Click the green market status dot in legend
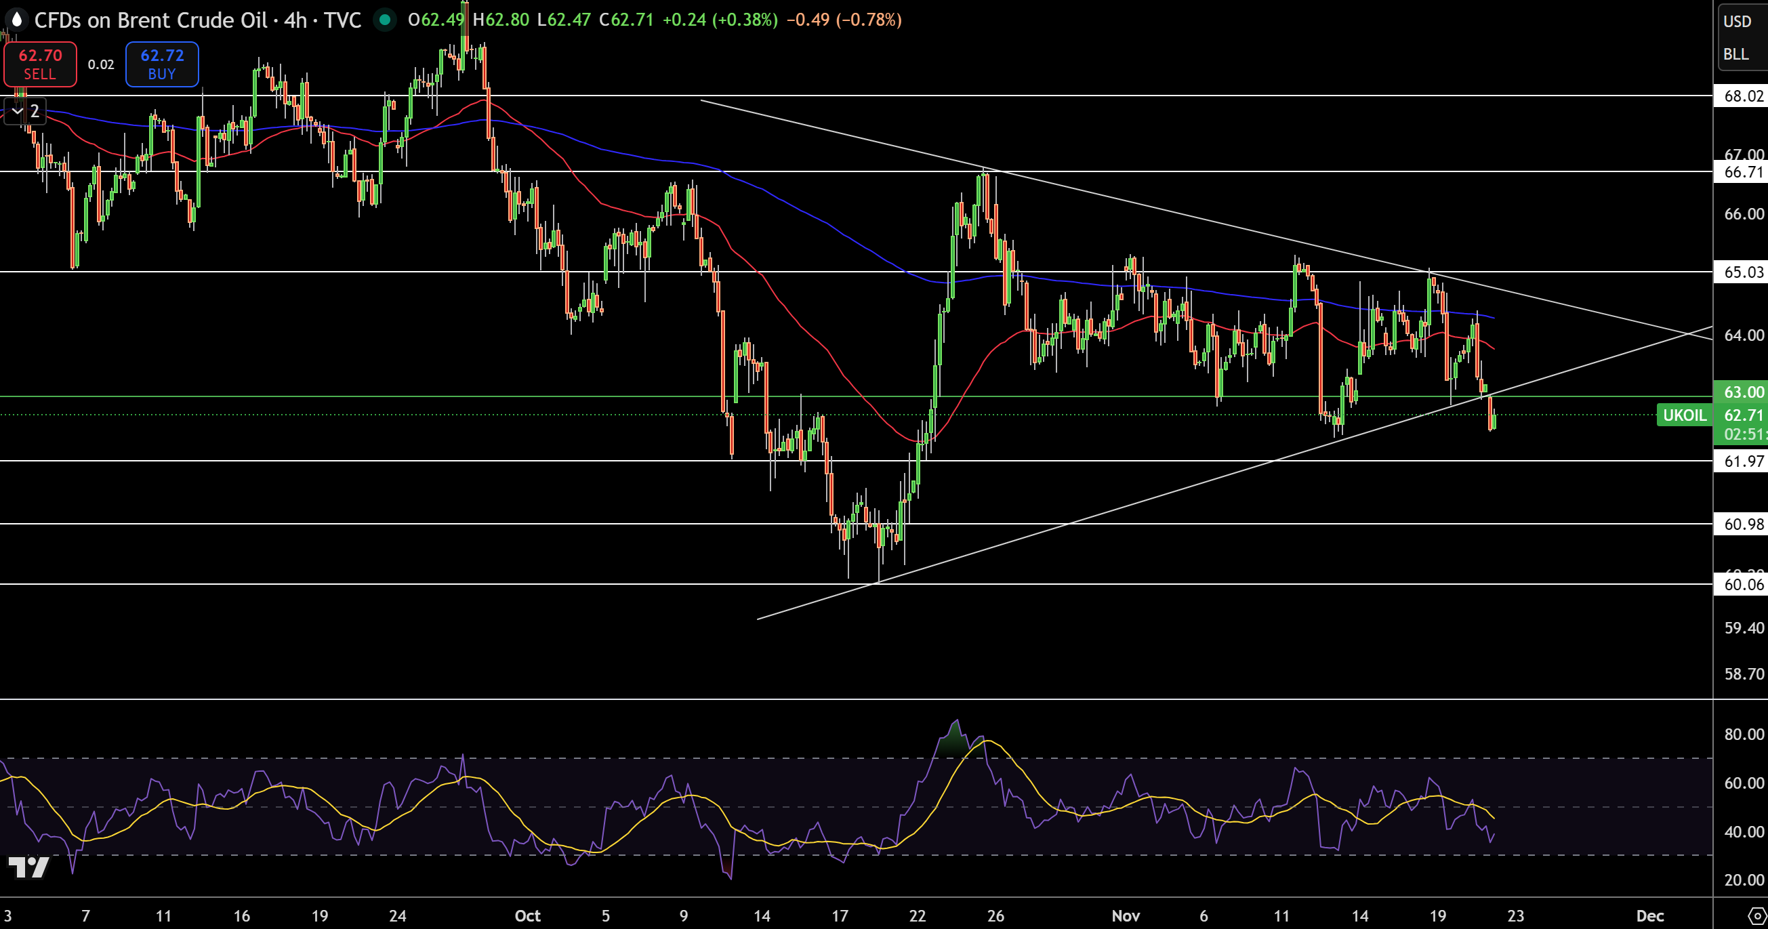 click(385, 20)
